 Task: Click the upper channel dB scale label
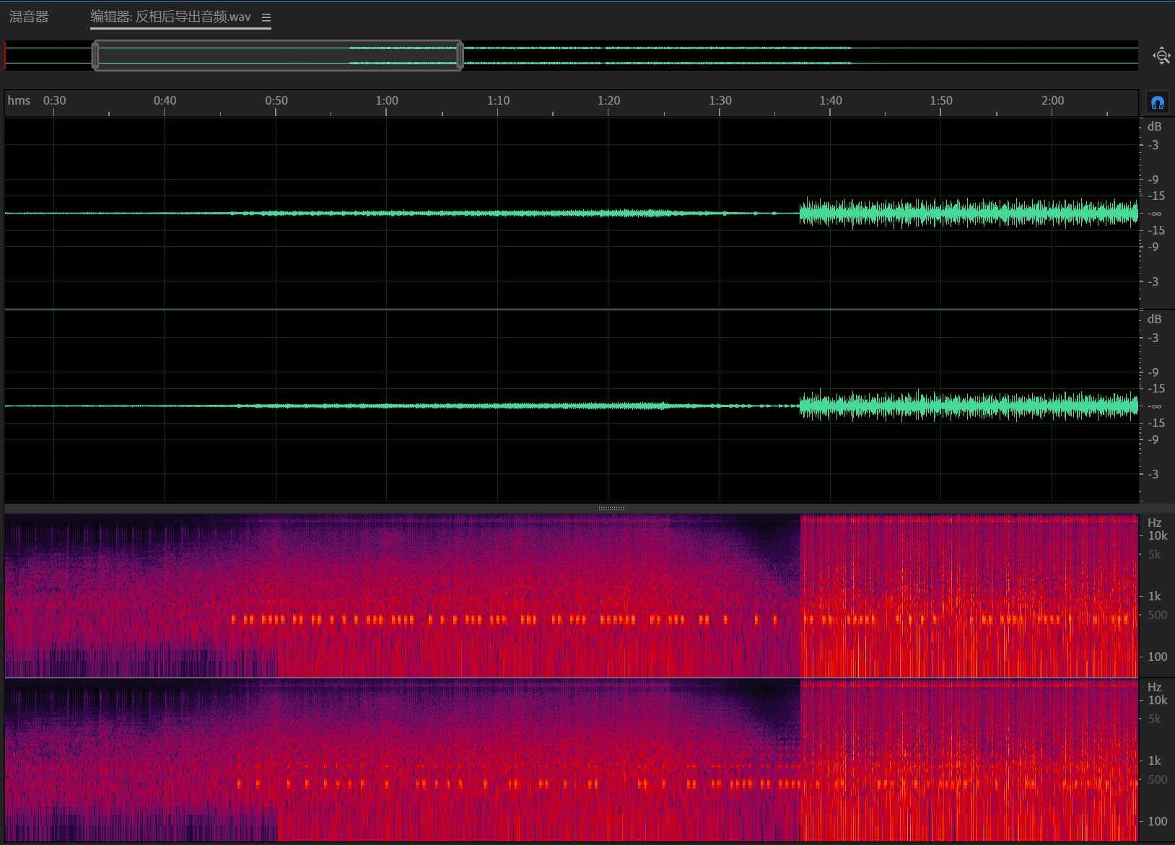1154,126
